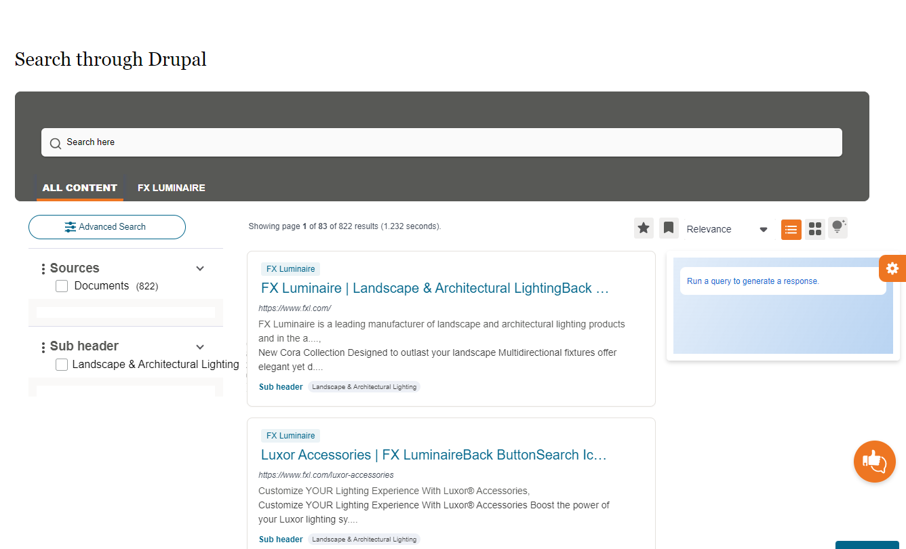
Task: Open the Relevance sort dropdown
Action: pyautogui.click(x=726, y=229)
